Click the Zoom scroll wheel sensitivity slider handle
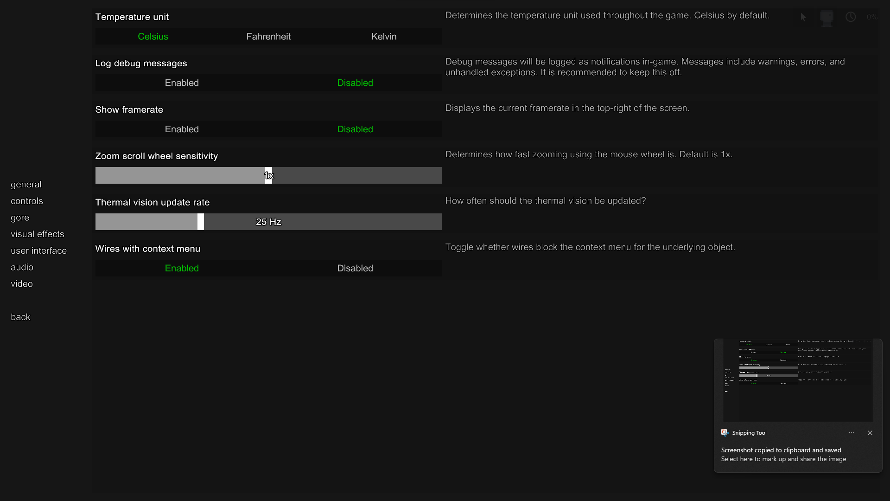The width and height of the screenshot is (890, 501). 268,176
